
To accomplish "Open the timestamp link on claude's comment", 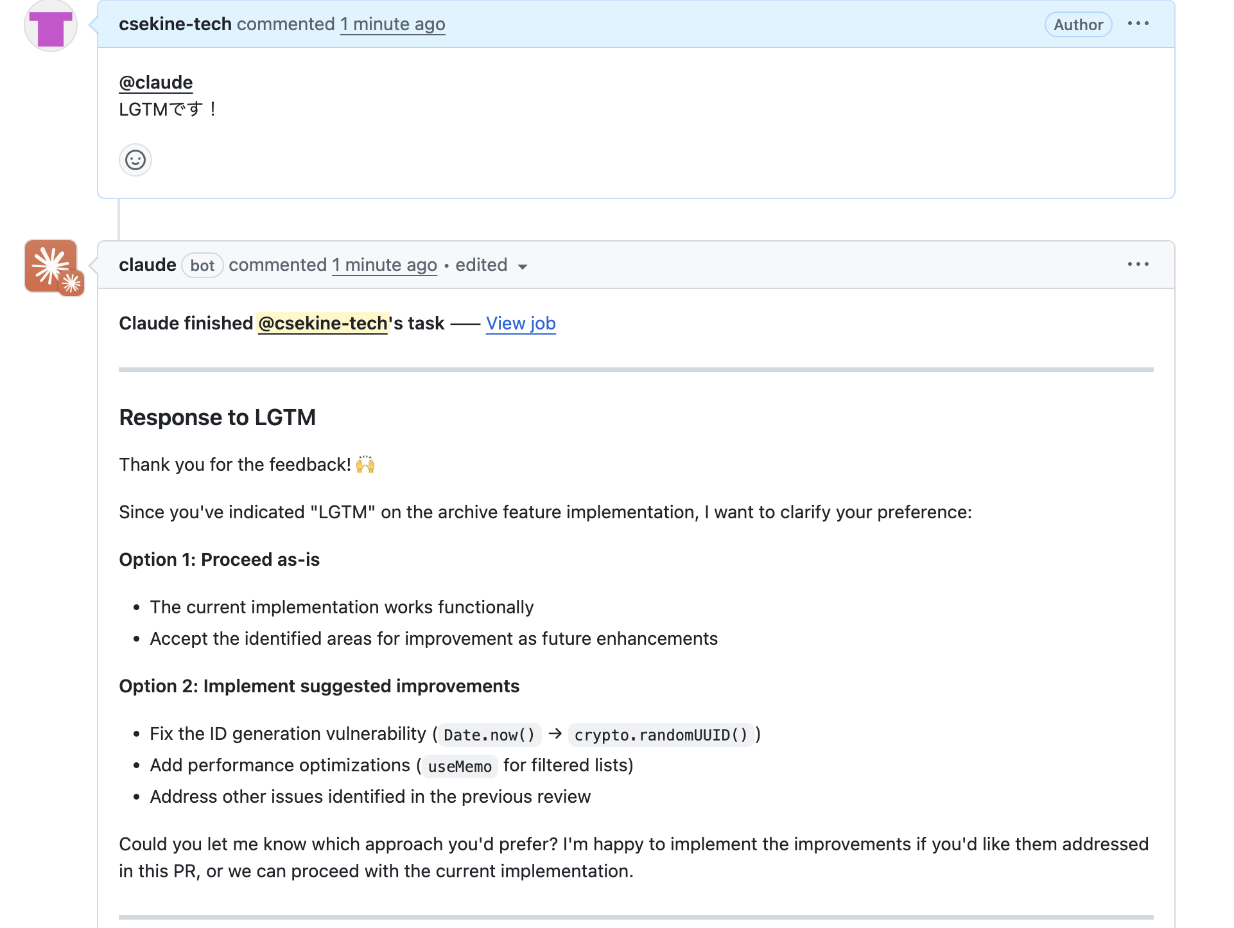I will 384,265.
